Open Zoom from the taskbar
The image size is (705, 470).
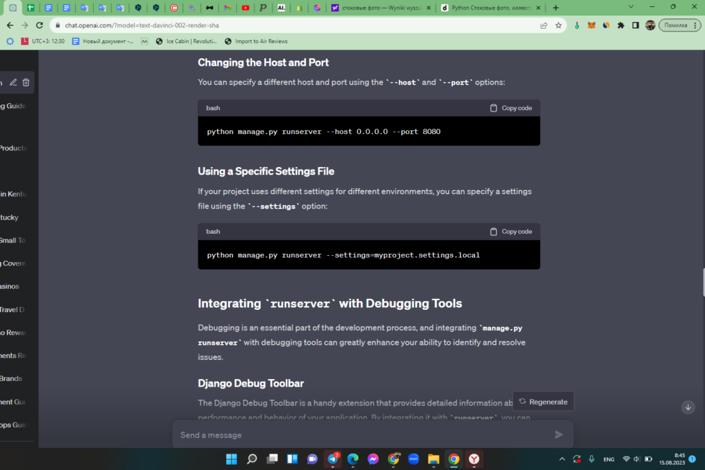pos(413,459)
